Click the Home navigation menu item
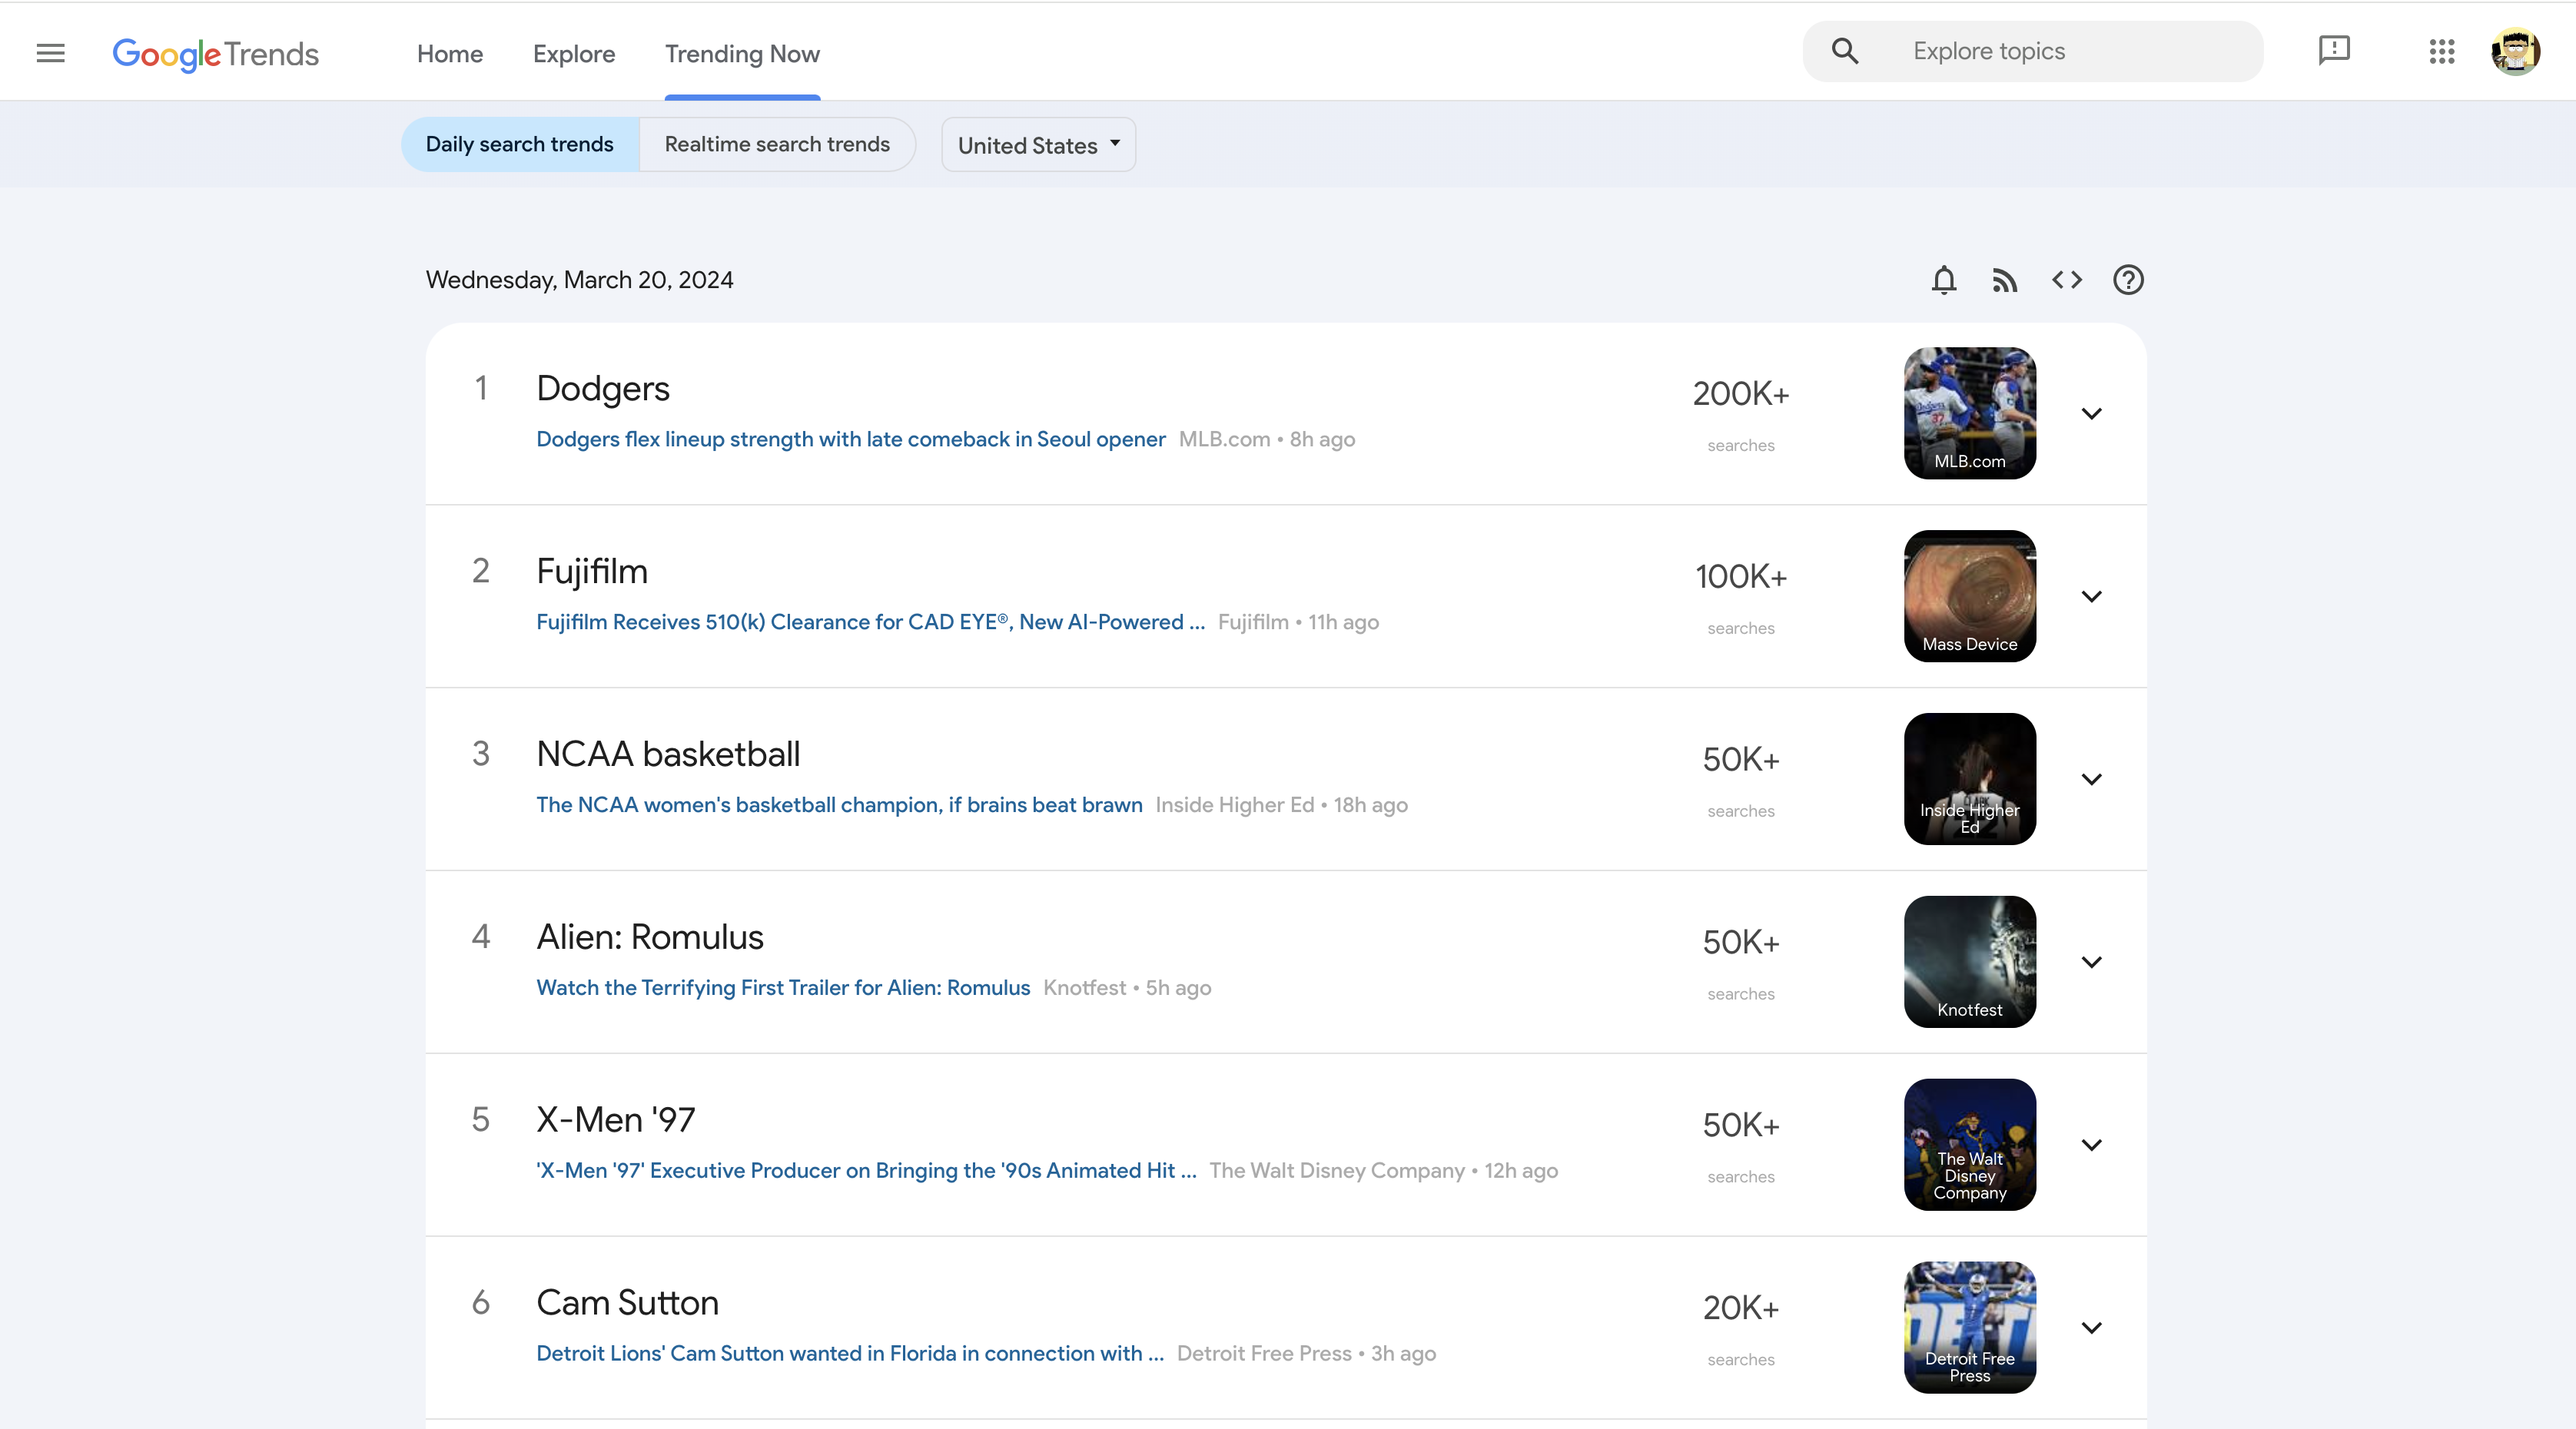 (x=450, y=53)
